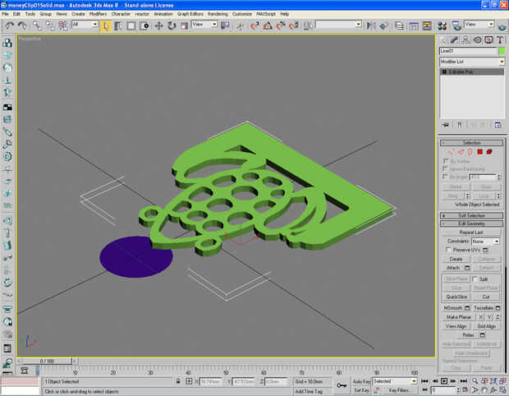The height and width of the screenshot is (396, 509).
Task: Click the big key Set Keys icon
Action: [x=342, y=385]
